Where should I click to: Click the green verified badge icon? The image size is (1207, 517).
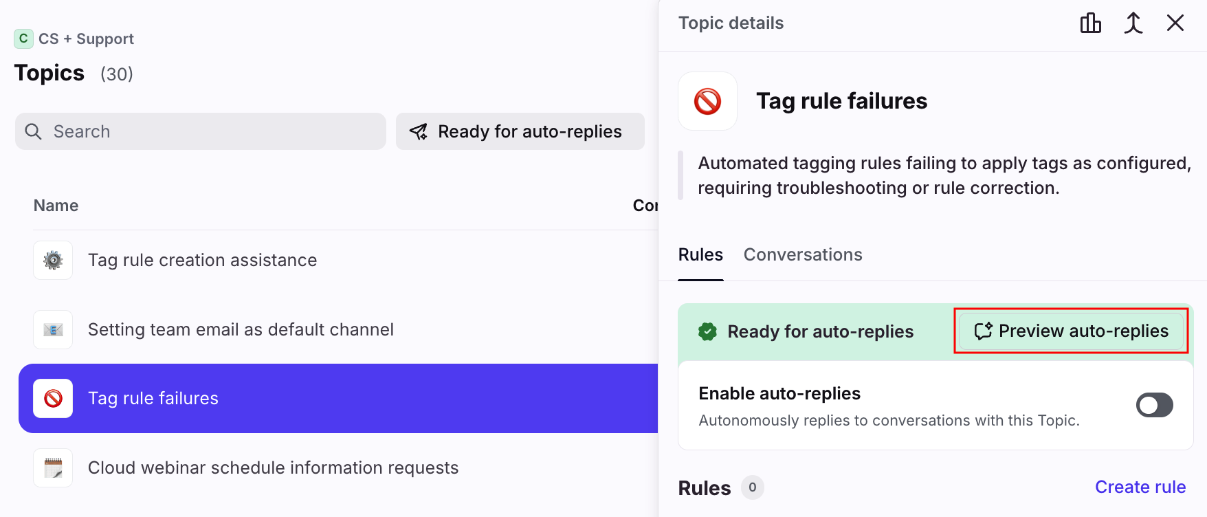(707, 331)
